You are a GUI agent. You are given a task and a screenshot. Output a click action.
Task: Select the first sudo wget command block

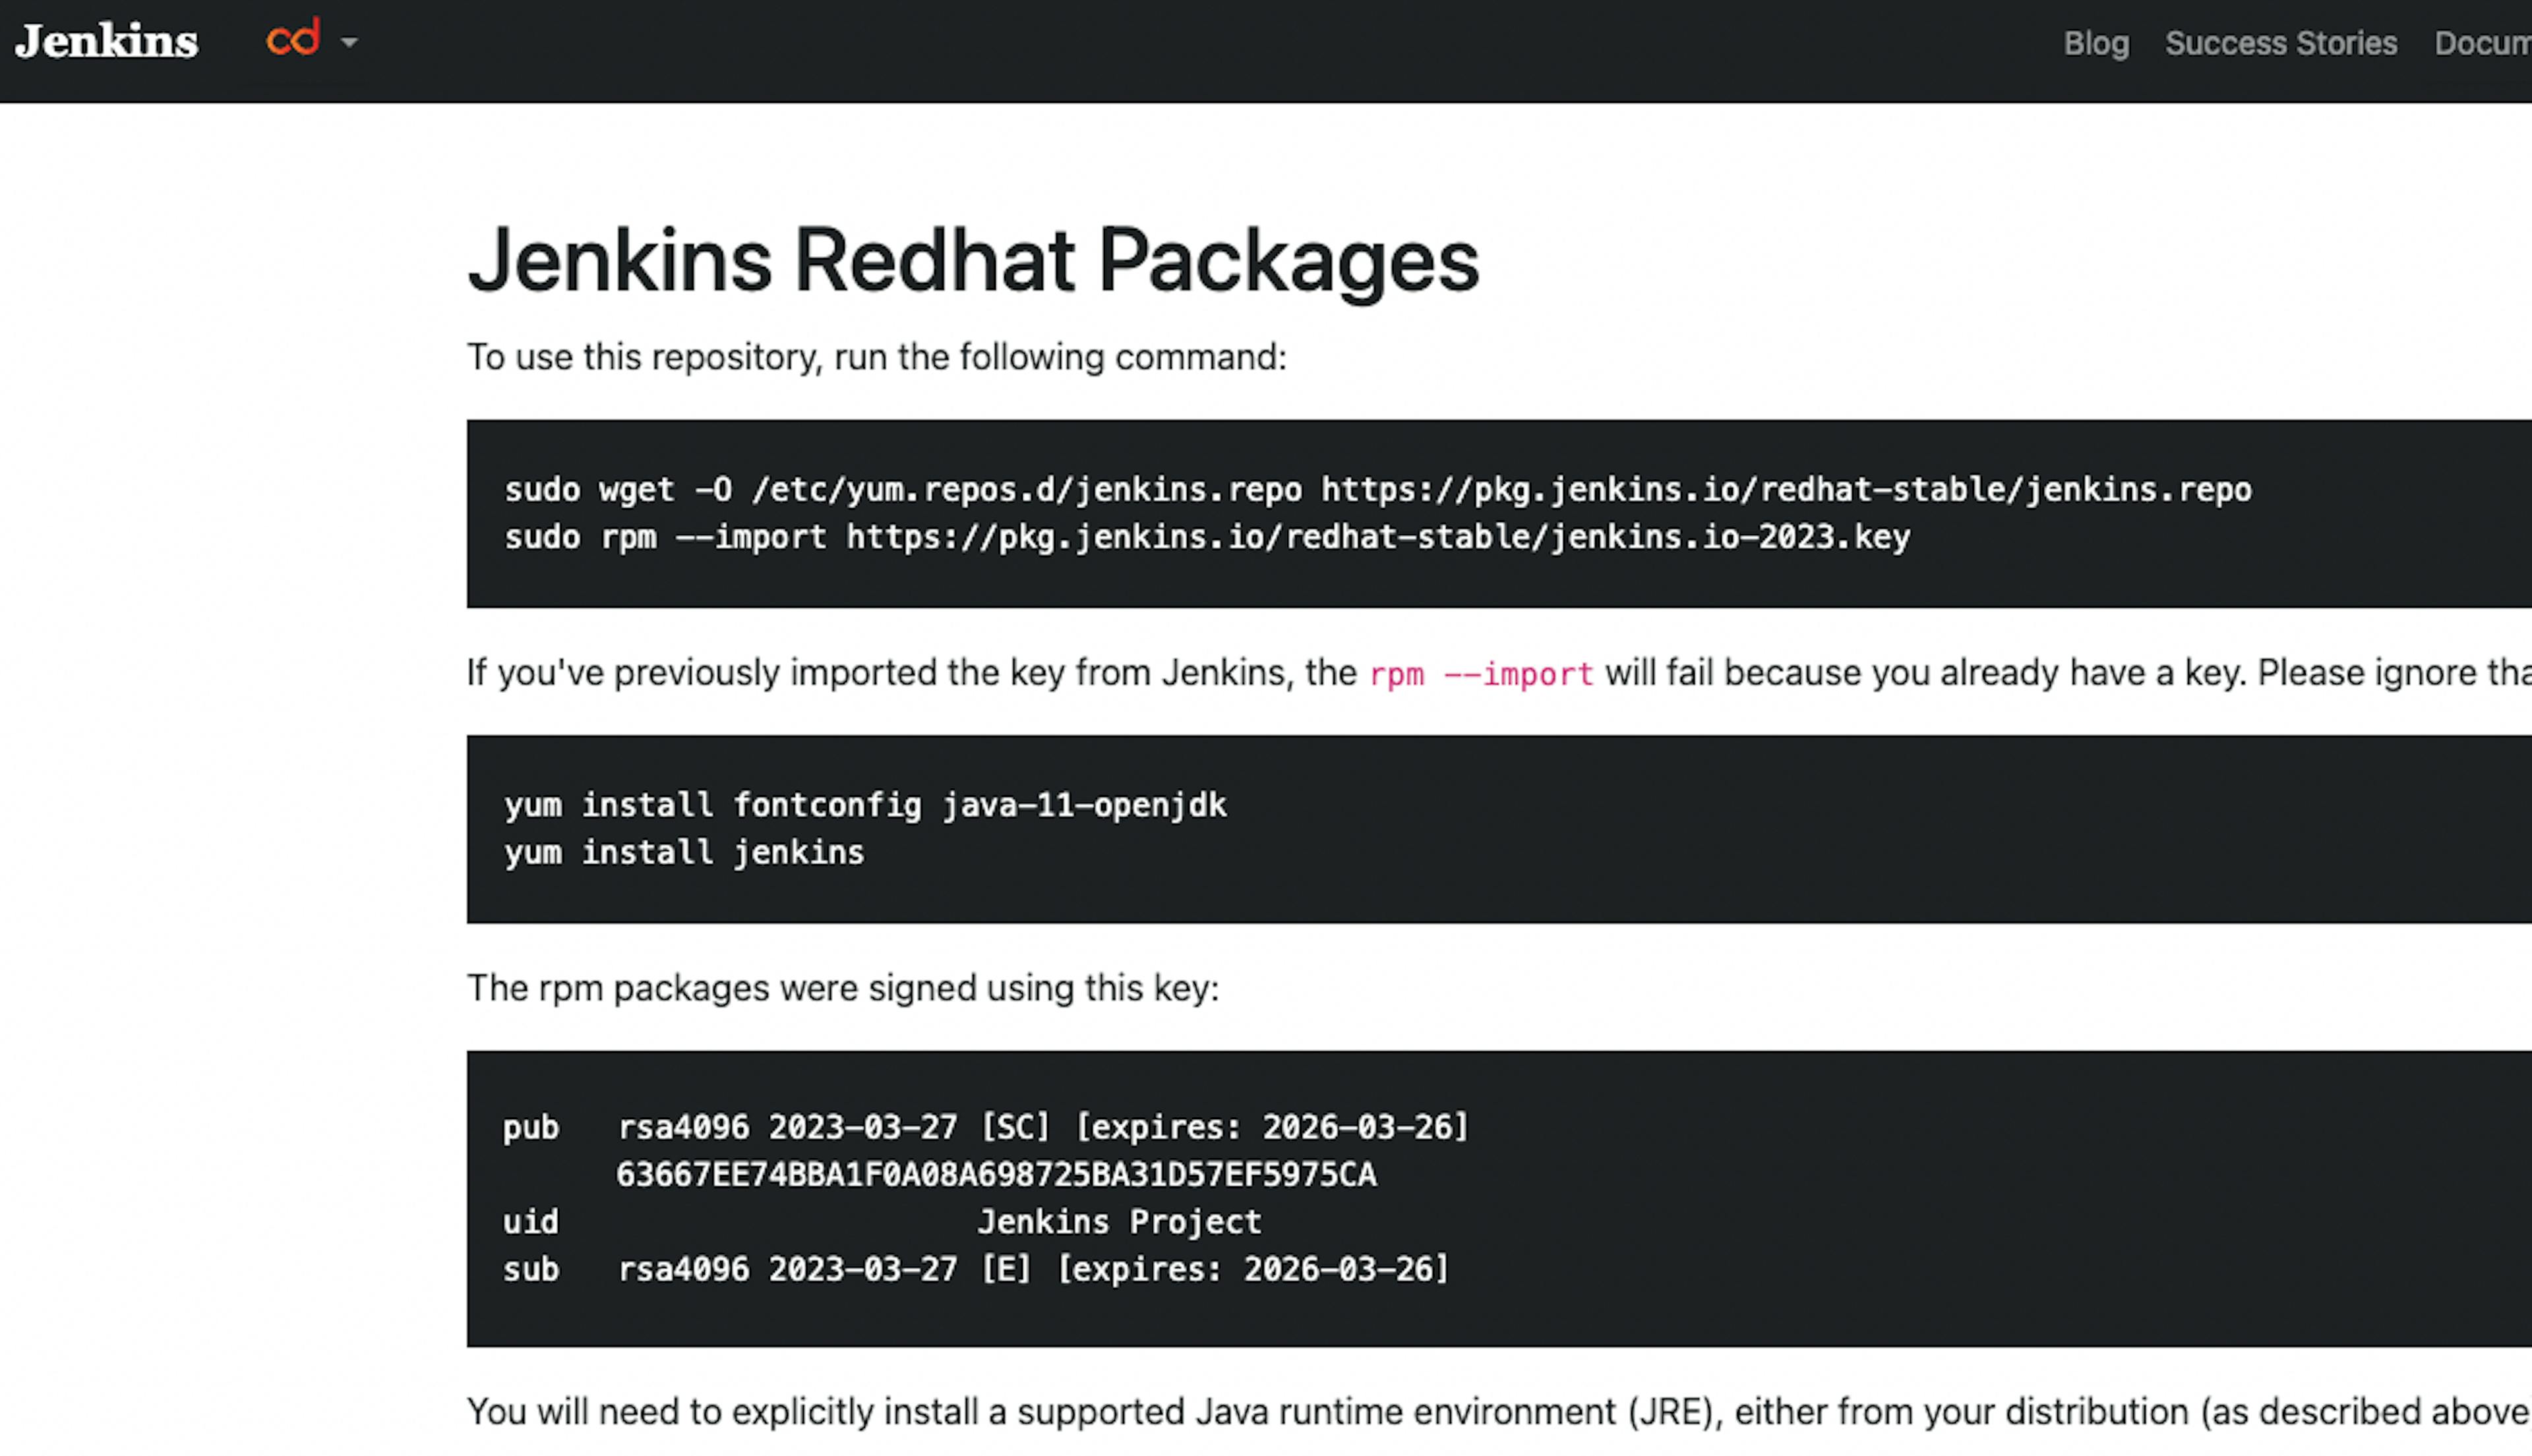[1375, 488]
